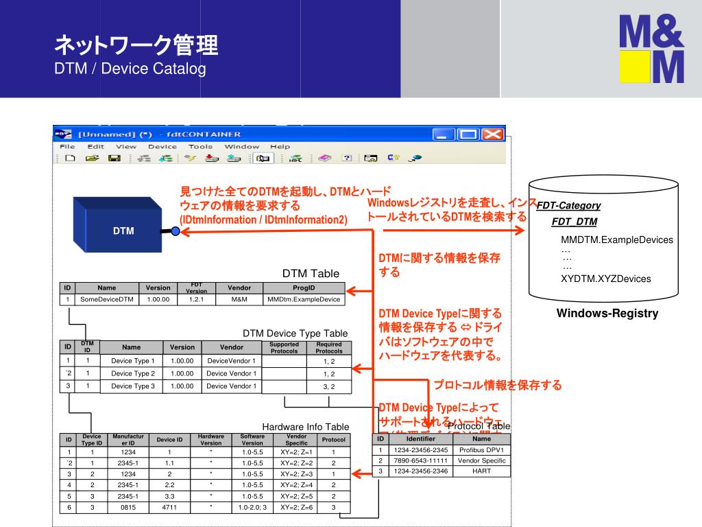Screen dimensions: 702x527
Task: Open the File menu
Action: [x=67, y=146]
